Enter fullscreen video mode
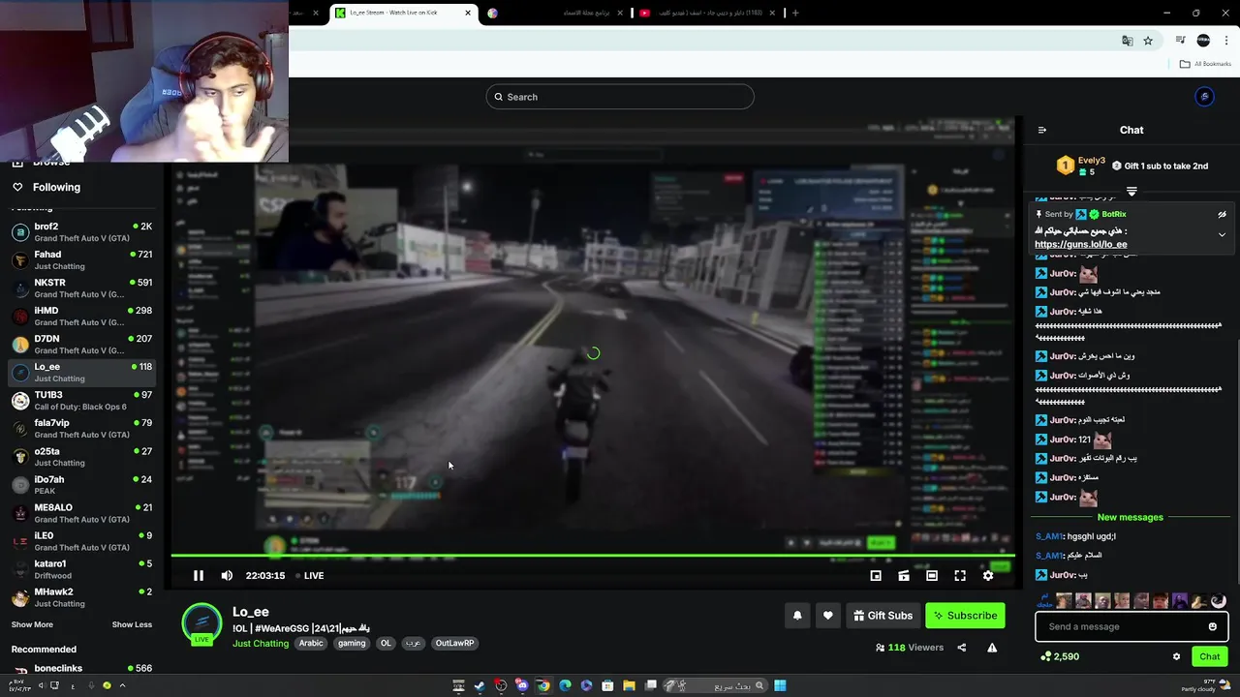This screenshot has height=697, width=1240. pos(960,575)
